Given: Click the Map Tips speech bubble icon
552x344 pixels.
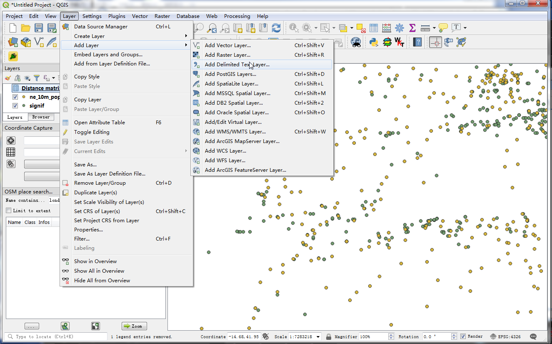Looking at the screenshot, I should pos(443,28).
